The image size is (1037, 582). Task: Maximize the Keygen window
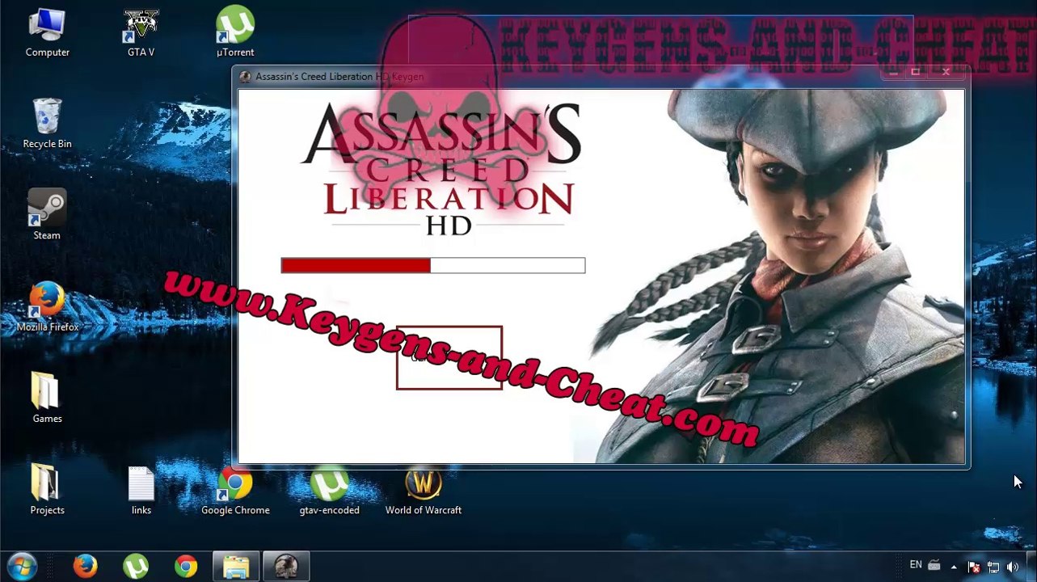click(916, 72)
